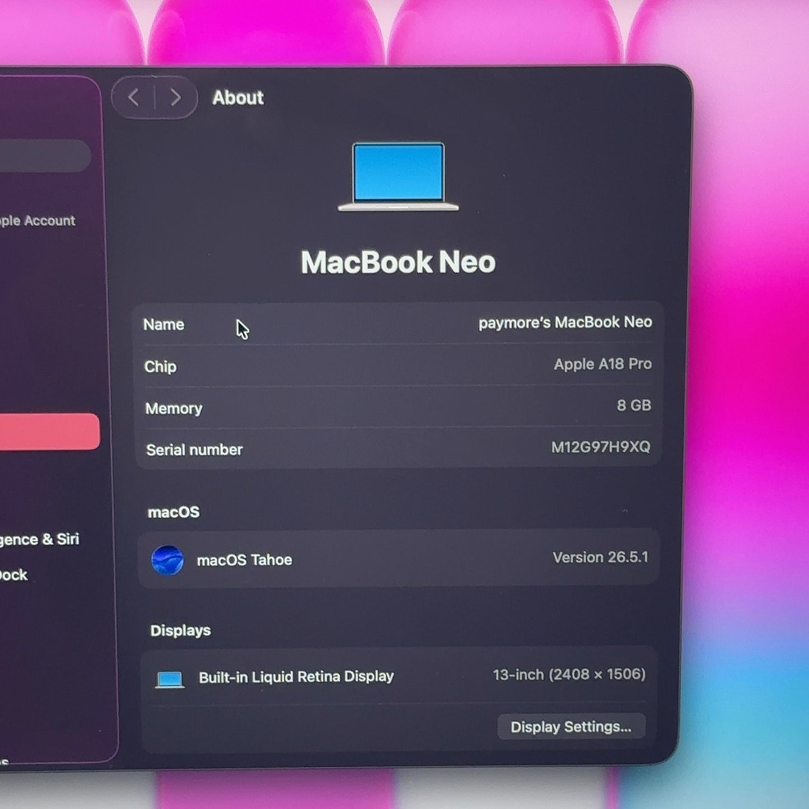Viewport: 809px width, 809px height.
Task: Click the macOS section header
Action: (x=174, y=512)
